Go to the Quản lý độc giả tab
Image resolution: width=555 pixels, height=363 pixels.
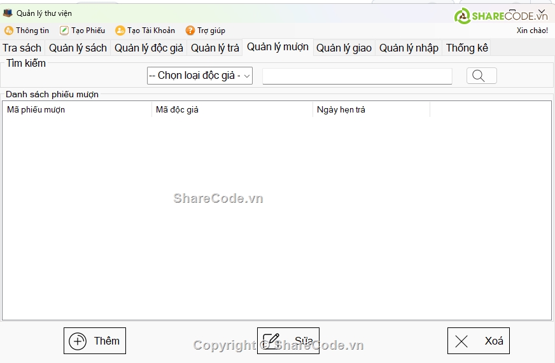pos(149,48)
